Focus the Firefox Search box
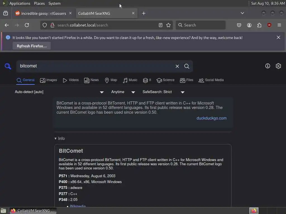This screenshot has height=214, width=286. pyautogui.click(x=201, y=25)
